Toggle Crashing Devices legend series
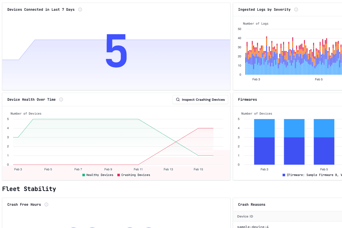 (x=134, y=175)
